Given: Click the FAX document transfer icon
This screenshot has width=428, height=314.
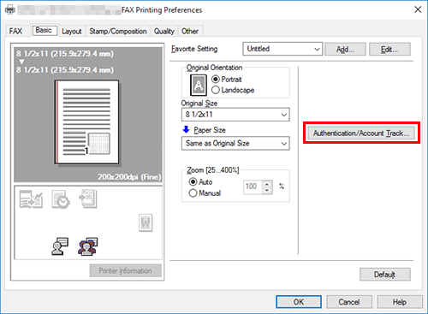Looking at the screenshot, I should (87, 198).
